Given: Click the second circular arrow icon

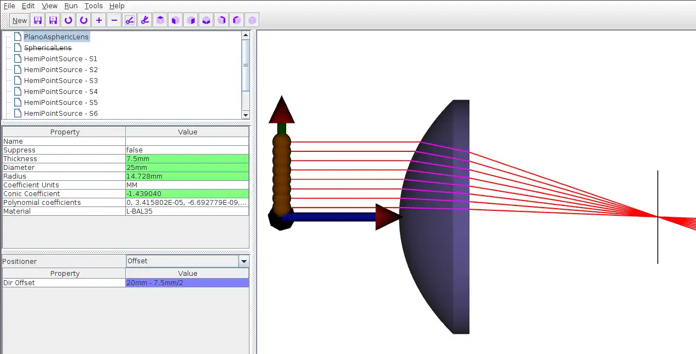Looking at the screenshot, I should 84,20.
